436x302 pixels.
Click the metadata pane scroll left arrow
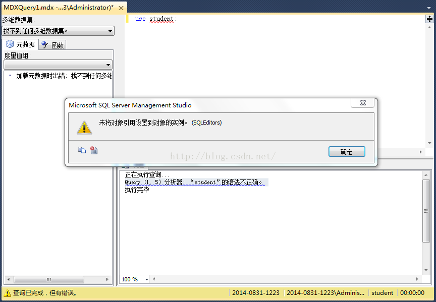click(9, 279)
